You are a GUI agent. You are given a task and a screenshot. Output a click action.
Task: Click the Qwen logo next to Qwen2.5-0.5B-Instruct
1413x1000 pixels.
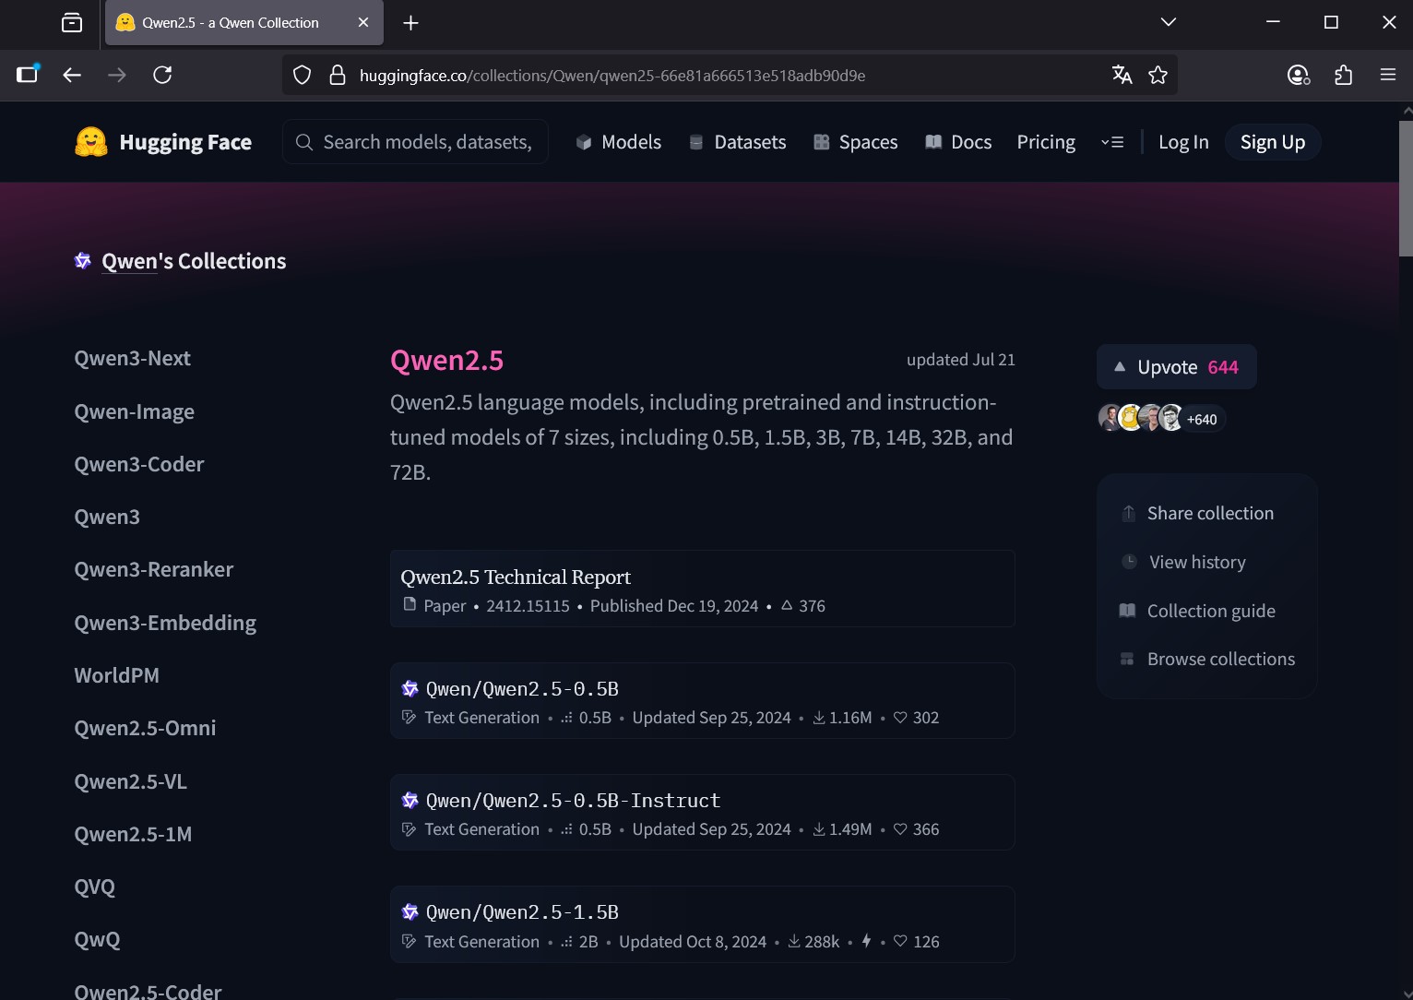point(410,801)
